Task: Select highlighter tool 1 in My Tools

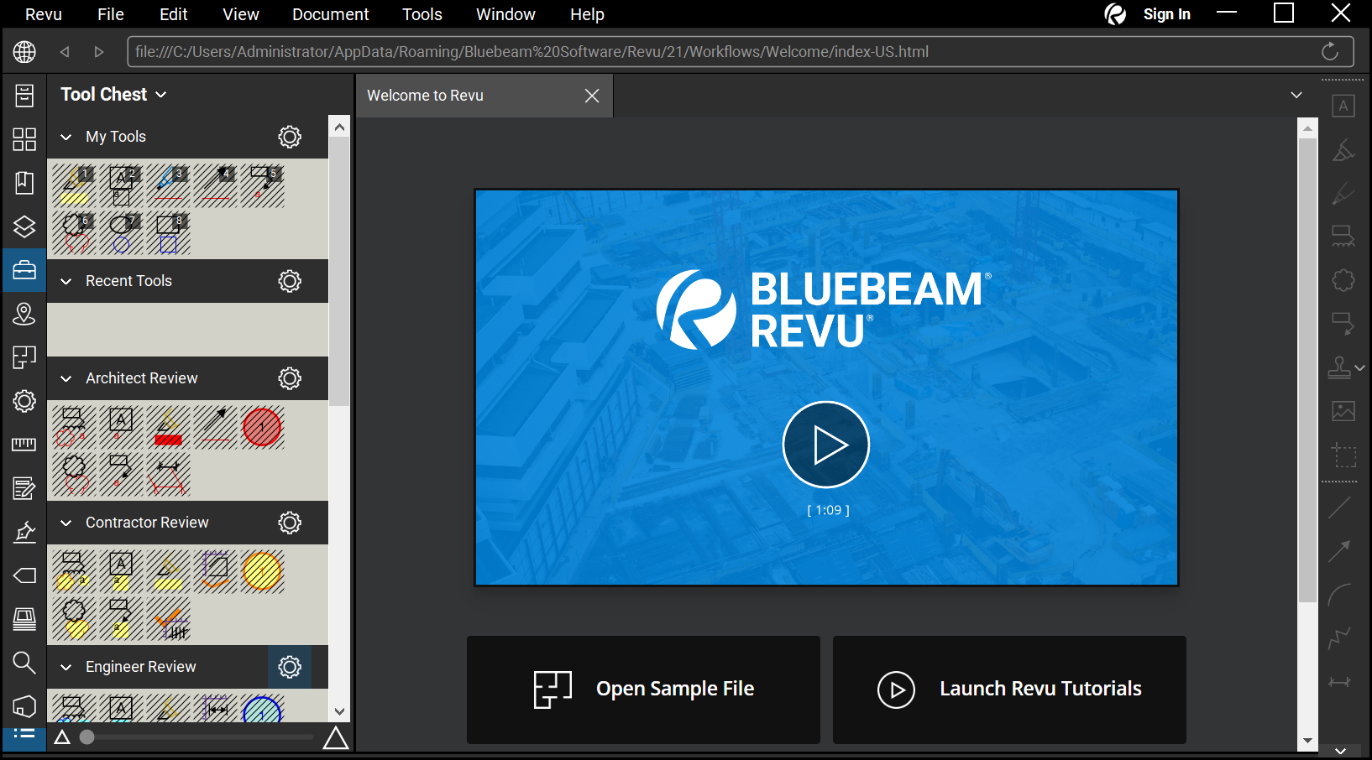Action: (x=74, y=185)
